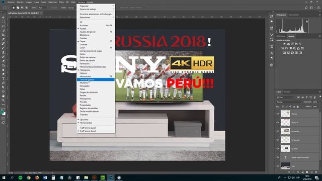Switch to document '1 giff anima 2.psd'
The image size is (322, 181).
[x=96, y=128]
